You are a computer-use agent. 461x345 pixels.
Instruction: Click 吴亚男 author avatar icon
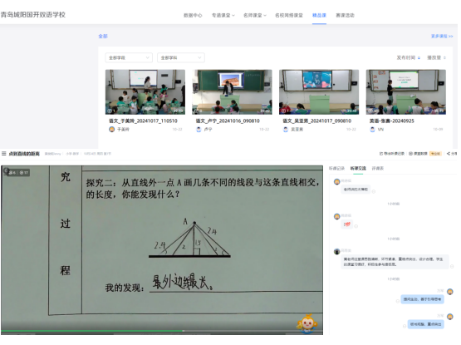(286, 129)
